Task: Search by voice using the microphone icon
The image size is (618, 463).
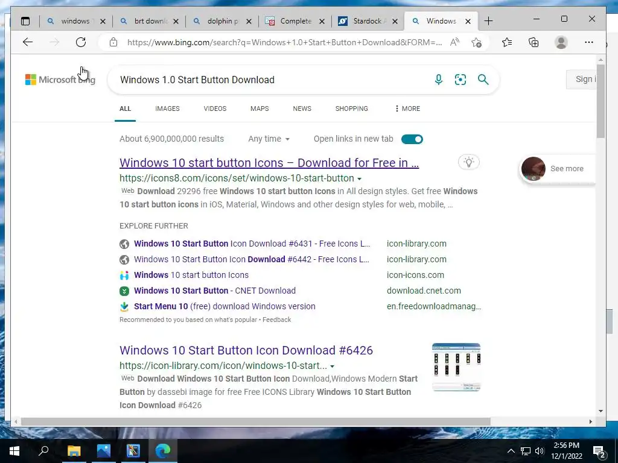Action: [438, 80]
